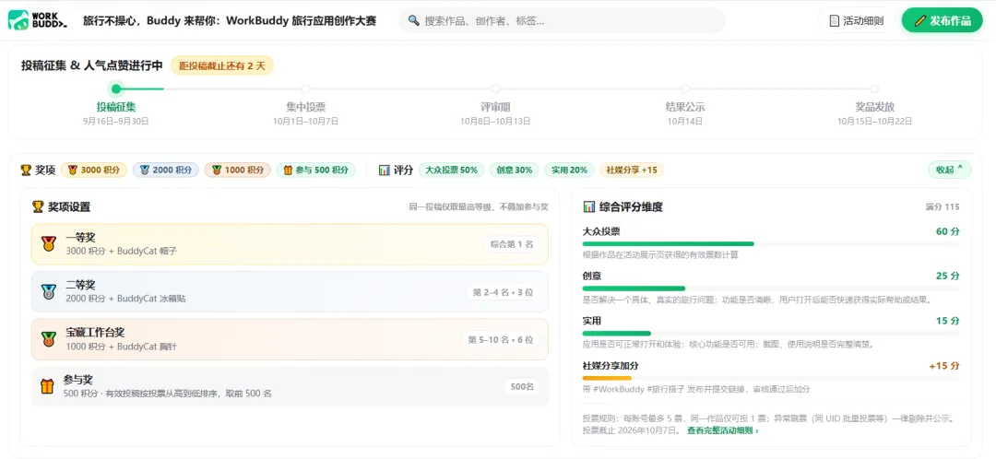Open the WorkBuddy logo home link

click(x=38, y=20)
